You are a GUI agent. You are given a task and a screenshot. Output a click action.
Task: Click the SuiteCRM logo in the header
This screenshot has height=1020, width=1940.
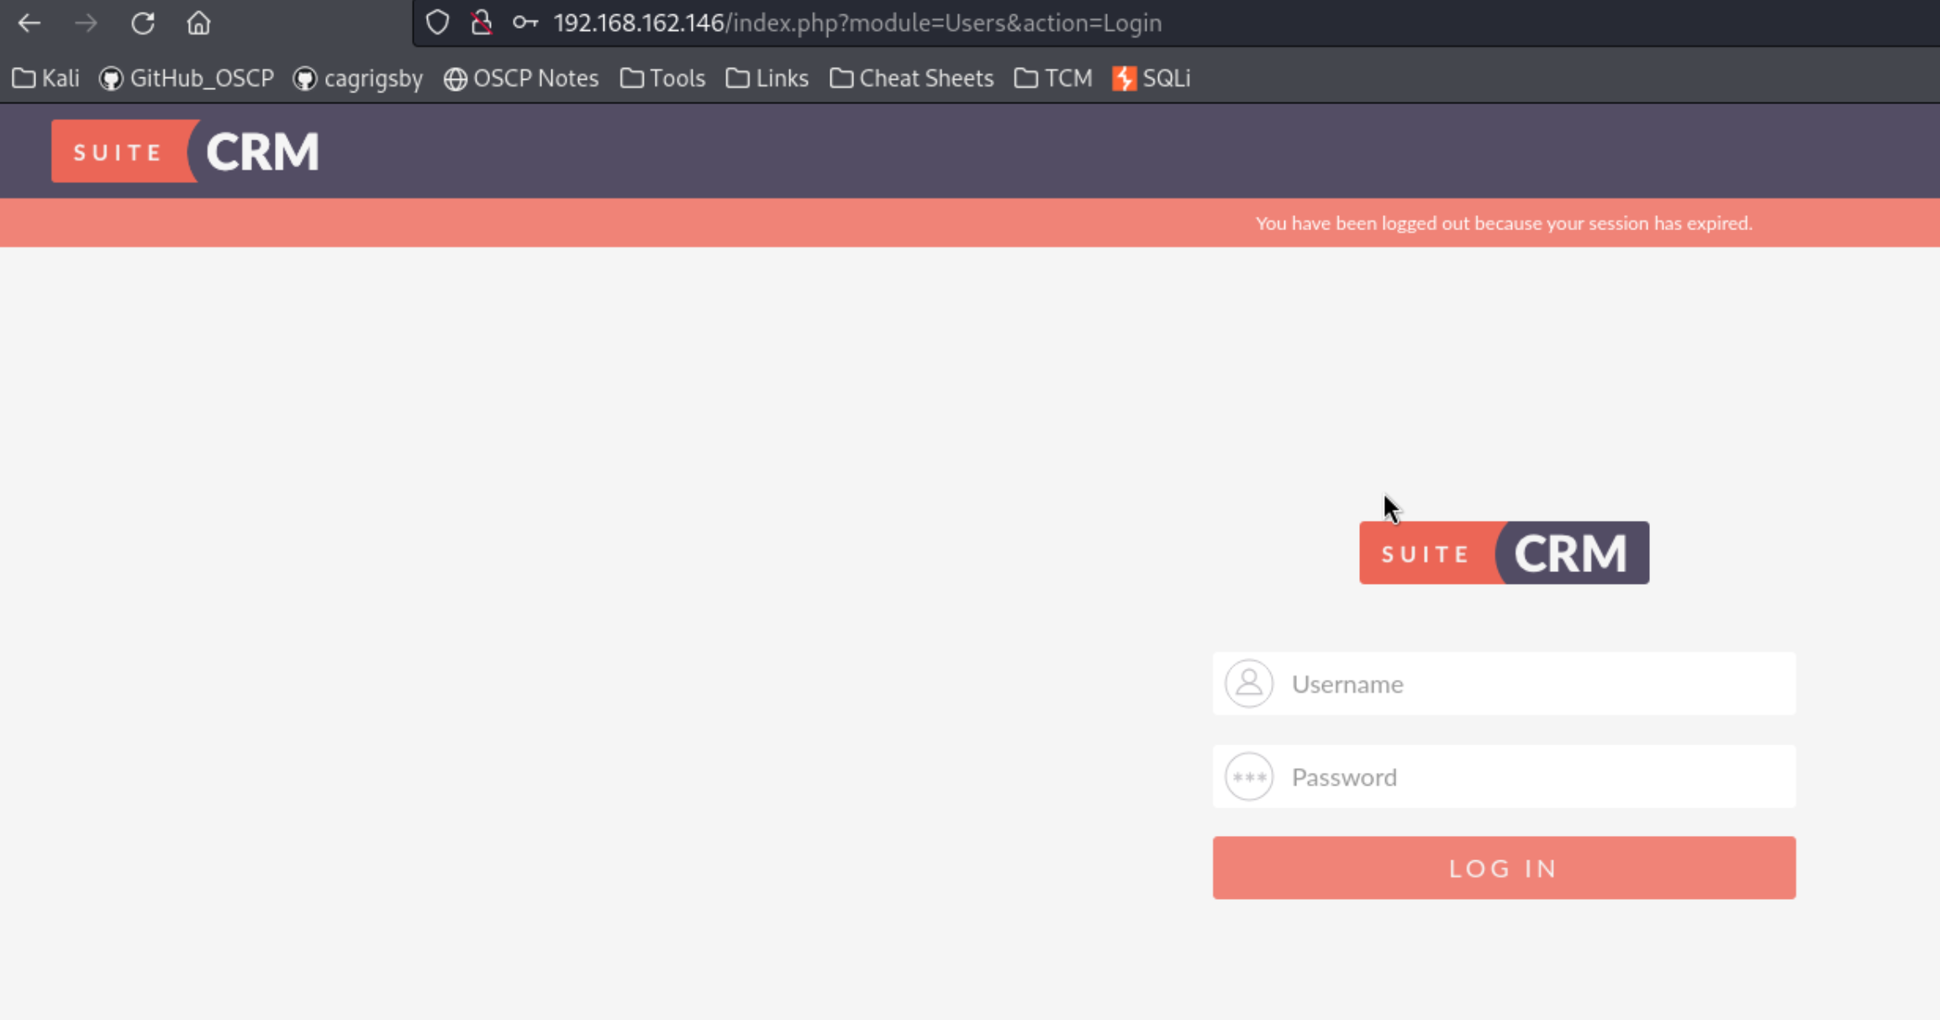click(186, 151)
